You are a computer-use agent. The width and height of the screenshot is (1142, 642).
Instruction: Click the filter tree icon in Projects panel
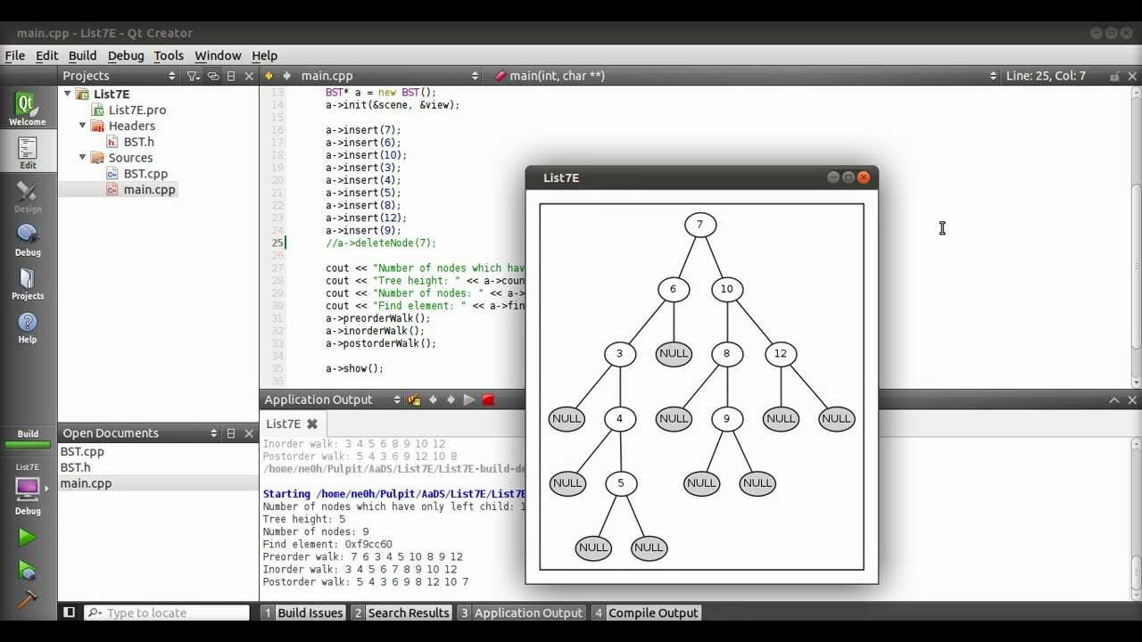coord(193,76)
